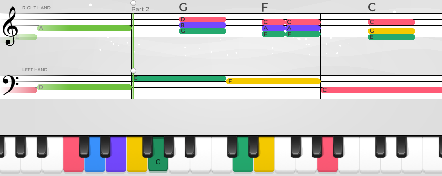Click the purple B note bar
The image size is (442, 176).
[x=202, y=25]
